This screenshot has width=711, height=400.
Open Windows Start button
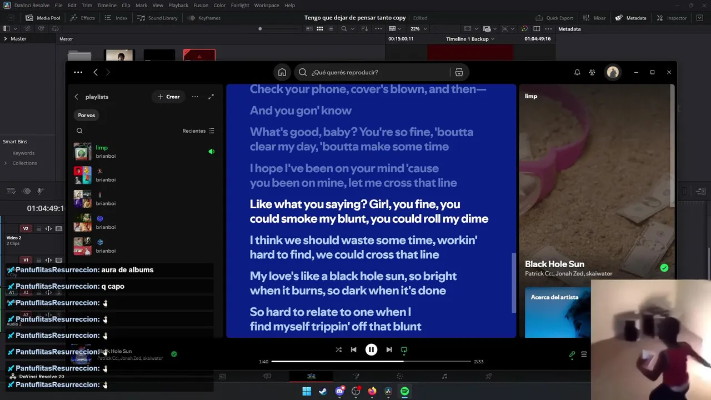[307, 391]
